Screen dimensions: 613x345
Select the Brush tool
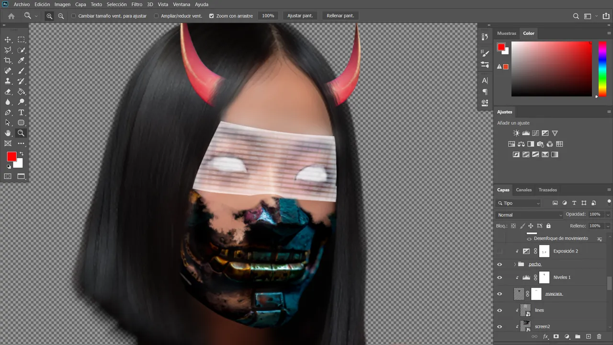coord(21,71)
